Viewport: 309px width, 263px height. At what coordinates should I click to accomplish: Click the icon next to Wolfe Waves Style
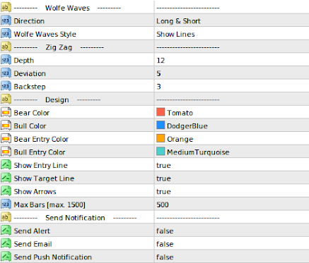[x=6, y=34]
